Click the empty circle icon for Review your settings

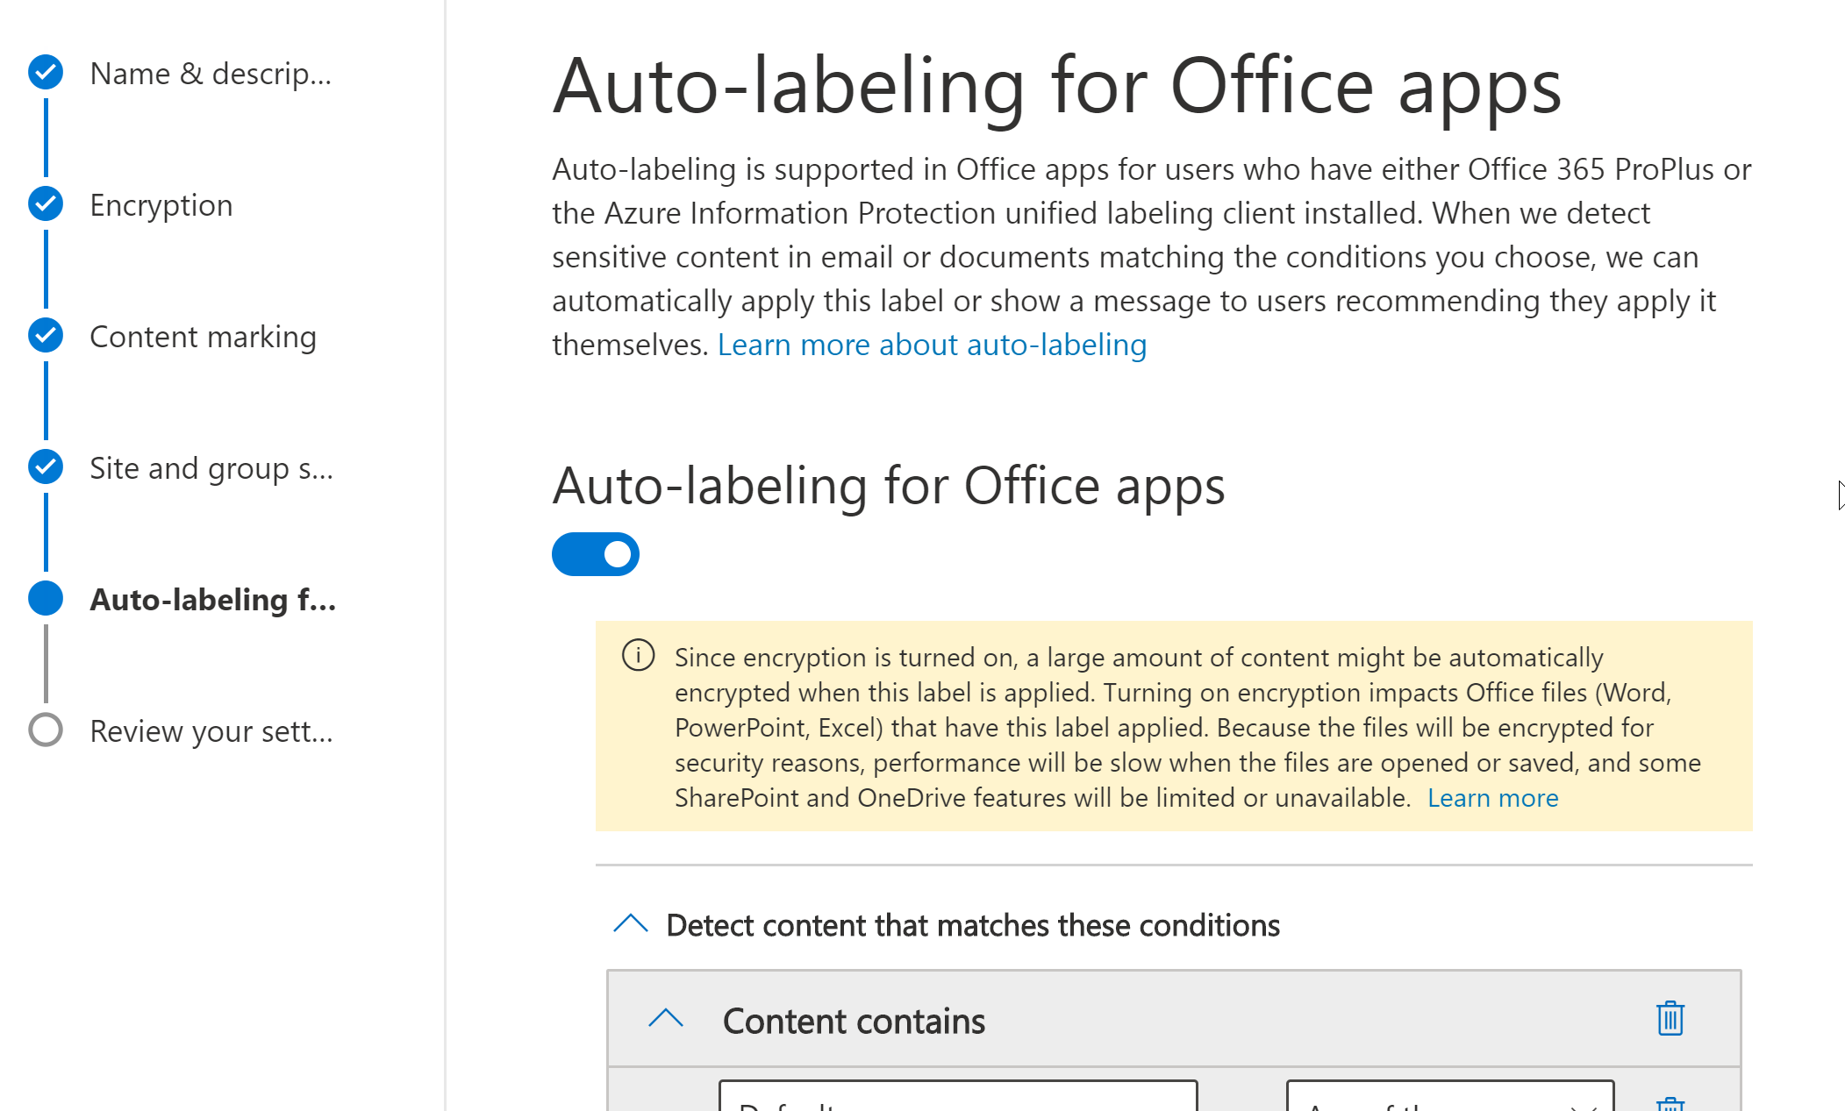(45, 730)
